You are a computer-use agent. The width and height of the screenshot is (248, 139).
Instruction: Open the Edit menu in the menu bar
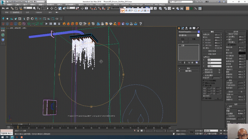(x=10, y=5)
